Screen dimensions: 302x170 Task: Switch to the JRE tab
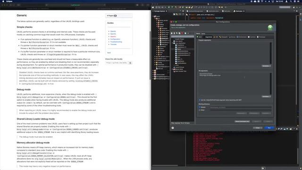click(216, 37)
